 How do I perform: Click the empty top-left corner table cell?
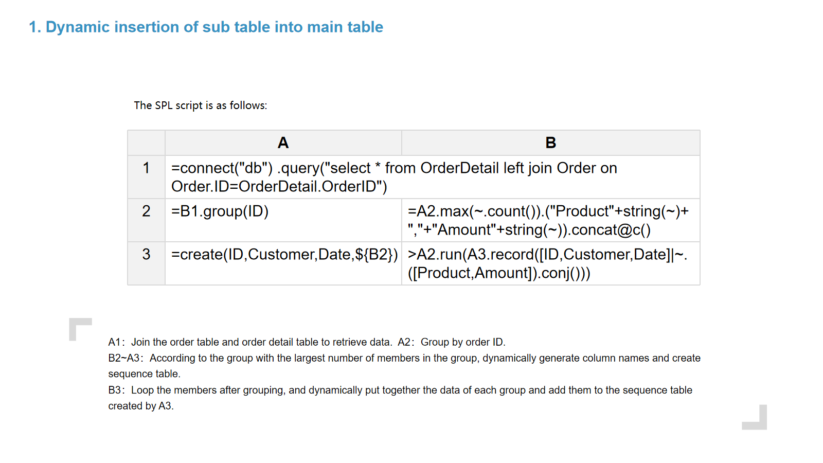tap(146, 143)
